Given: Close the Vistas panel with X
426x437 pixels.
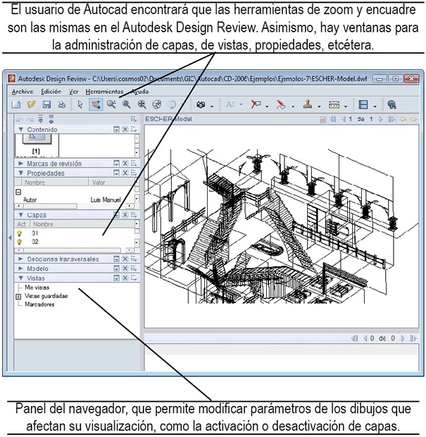Looking at the screenshot, I should tap(125, 278).
